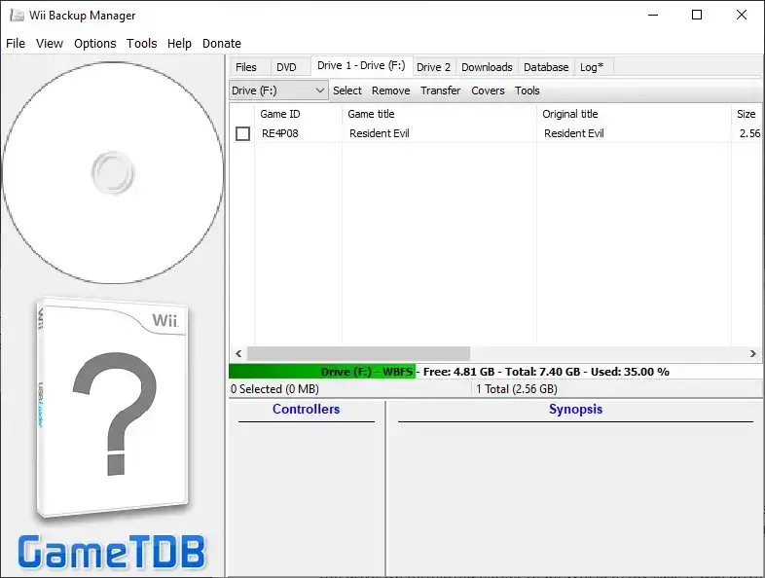Click the GameTDB logo

[112, 552]
